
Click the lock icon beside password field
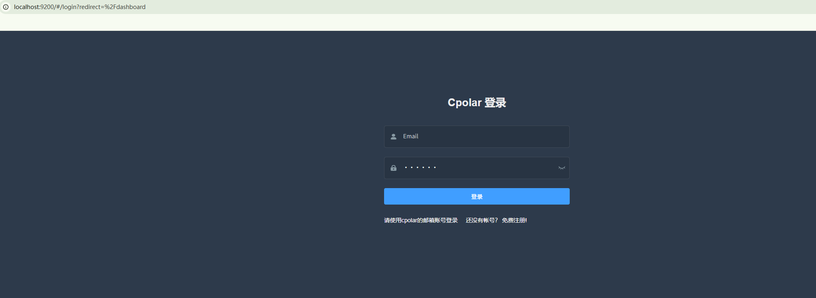(394, 168)
